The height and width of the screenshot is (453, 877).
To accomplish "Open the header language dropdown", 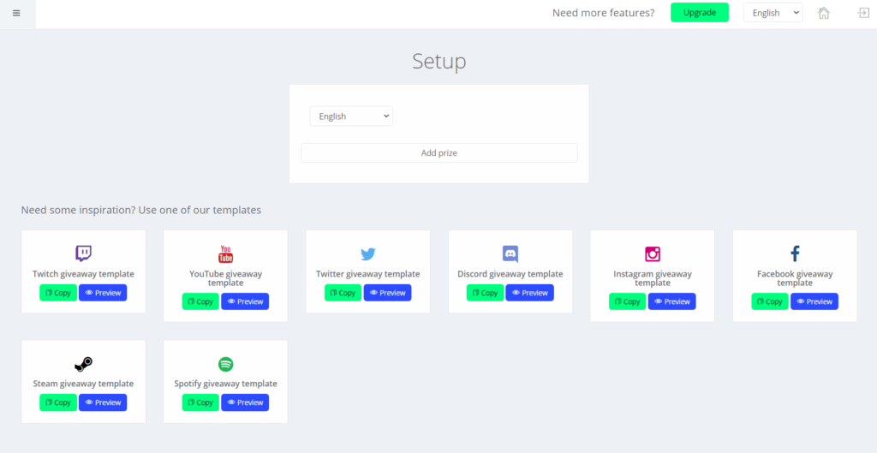I will coord(773,13).
